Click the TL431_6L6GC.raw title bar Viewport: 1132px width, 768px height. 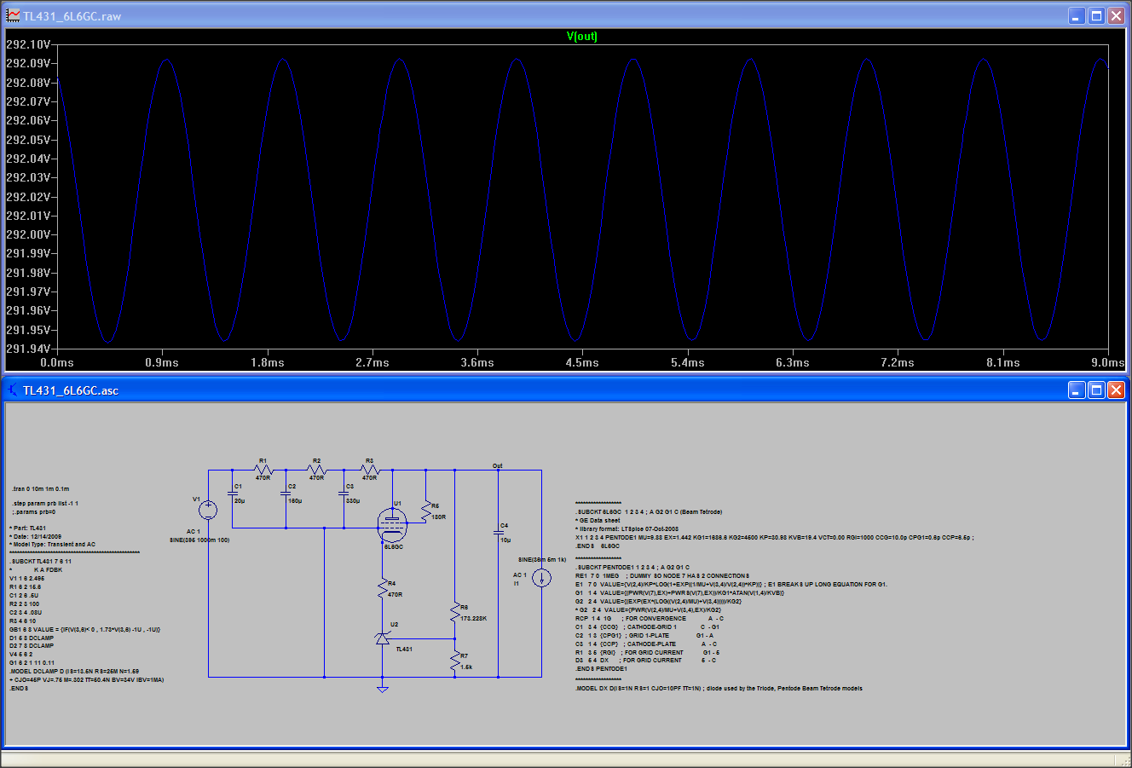[x=565, y=15]
